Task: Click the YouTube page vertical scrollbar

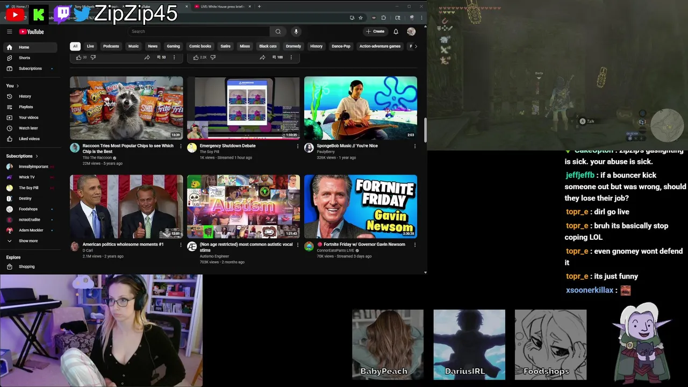Action: (425, 129)
